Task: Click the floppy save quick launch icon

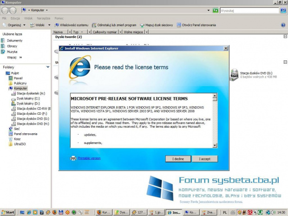Action: click(x=61, y=212)
